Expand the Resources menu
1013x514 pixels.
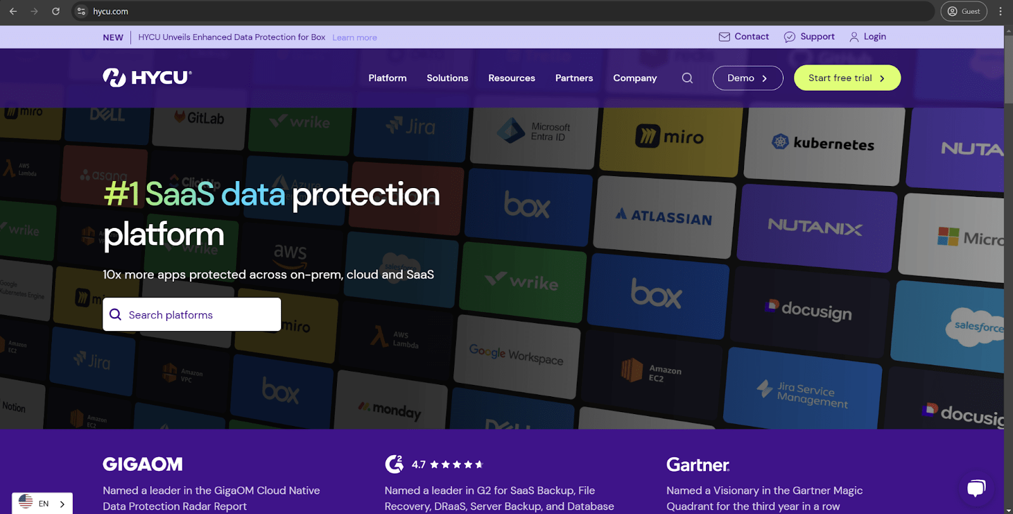pyautogui.click(x=512, y=78)
